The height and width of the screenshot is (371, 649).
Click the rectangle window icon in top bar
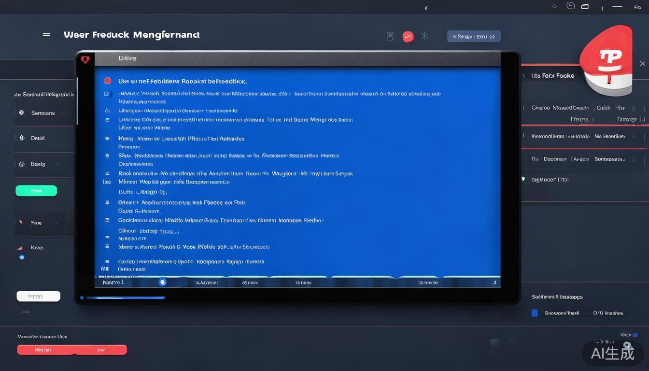pyautogui.click(x=585, y=7)
